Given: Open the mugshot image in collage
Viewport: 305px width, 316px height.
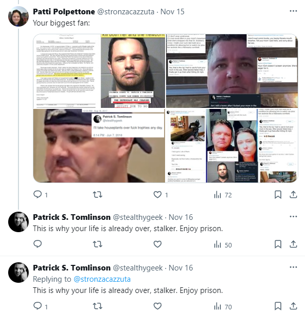Looking at the screenshot, I should tap(133, 71).
